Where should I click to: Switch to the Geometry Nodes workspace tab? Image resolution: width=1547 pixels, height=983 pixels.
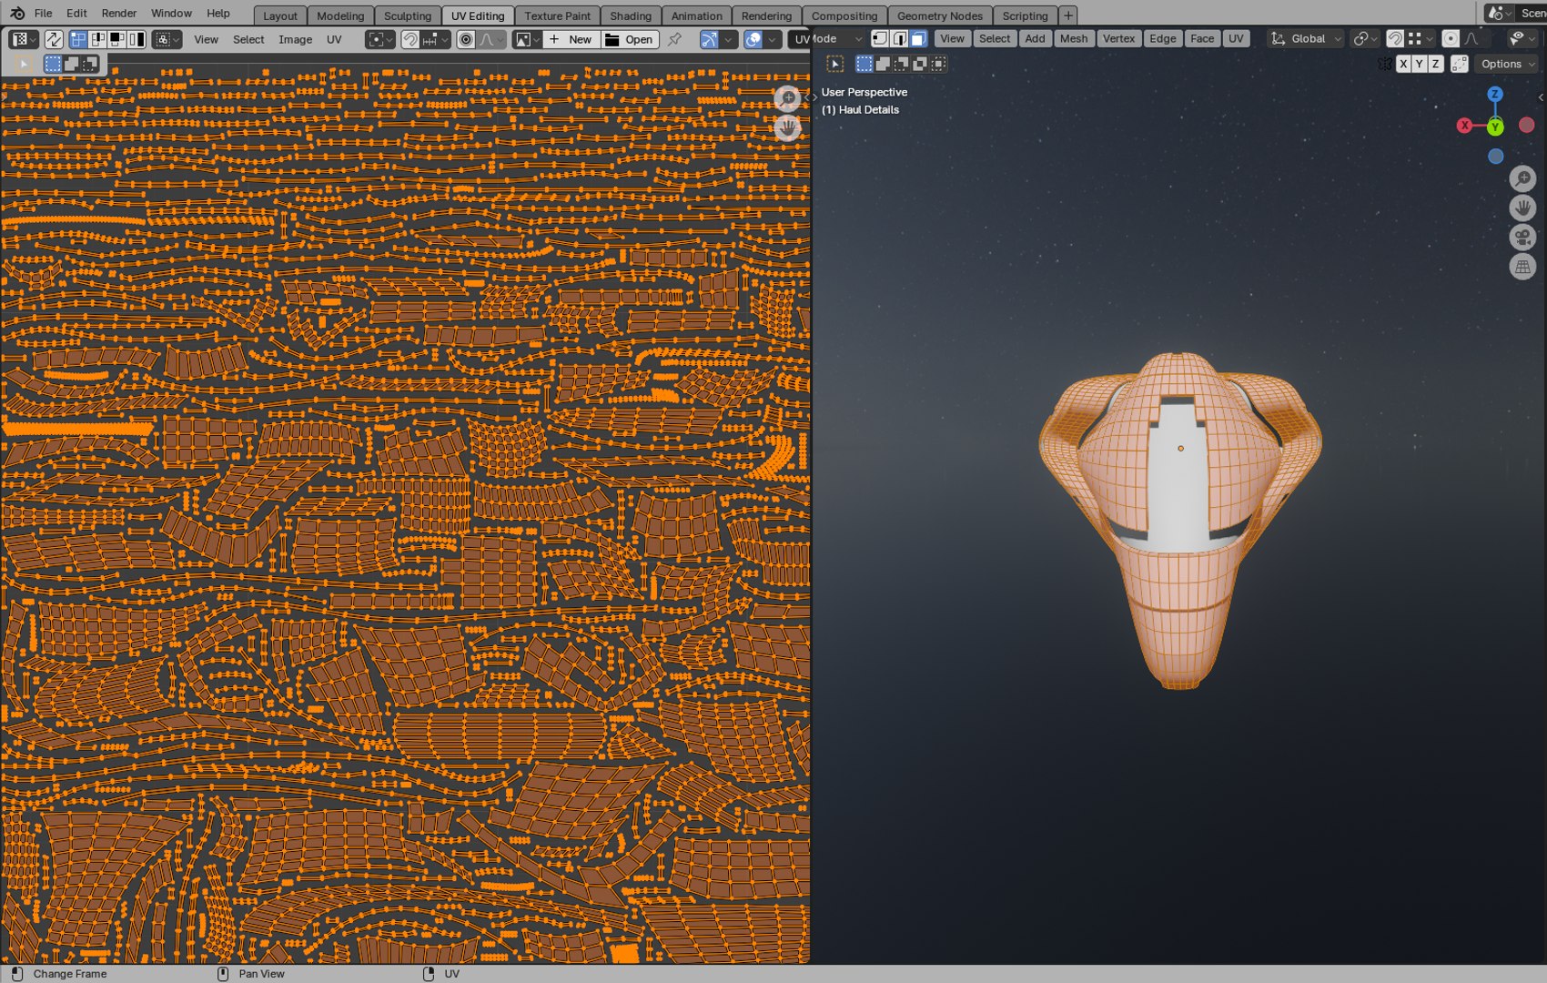[x=939, y=15]
